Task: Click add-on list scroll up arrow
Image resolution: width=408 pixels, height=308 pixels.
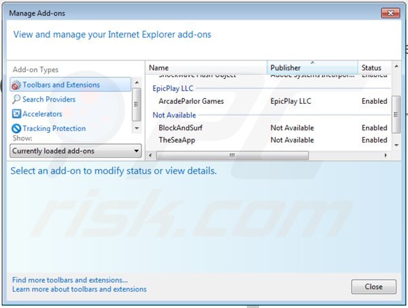Action: (396, 66)
